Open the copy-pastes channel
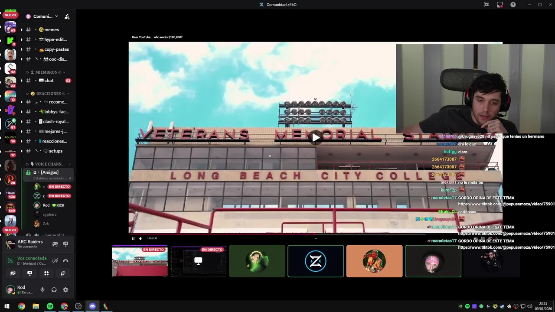This screenshot has height=312, width=555. pyautogui.click(x=48, y=49)
